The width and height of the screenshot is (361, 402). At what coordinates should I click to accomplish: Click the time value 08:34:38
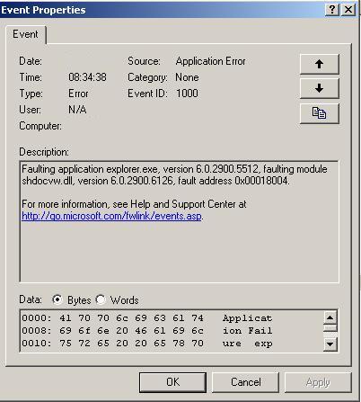(87, 77)
